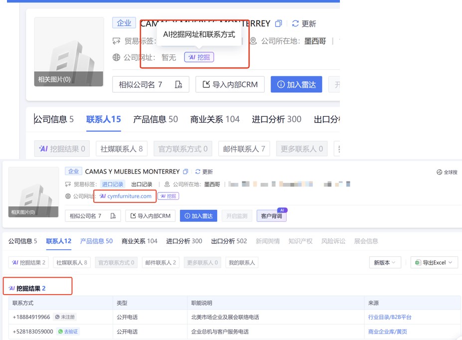The width and height of the screenshot is (462, 340).
Task: Select the 邮件联系人 7 filter
Action: click(x=244, y=149)
